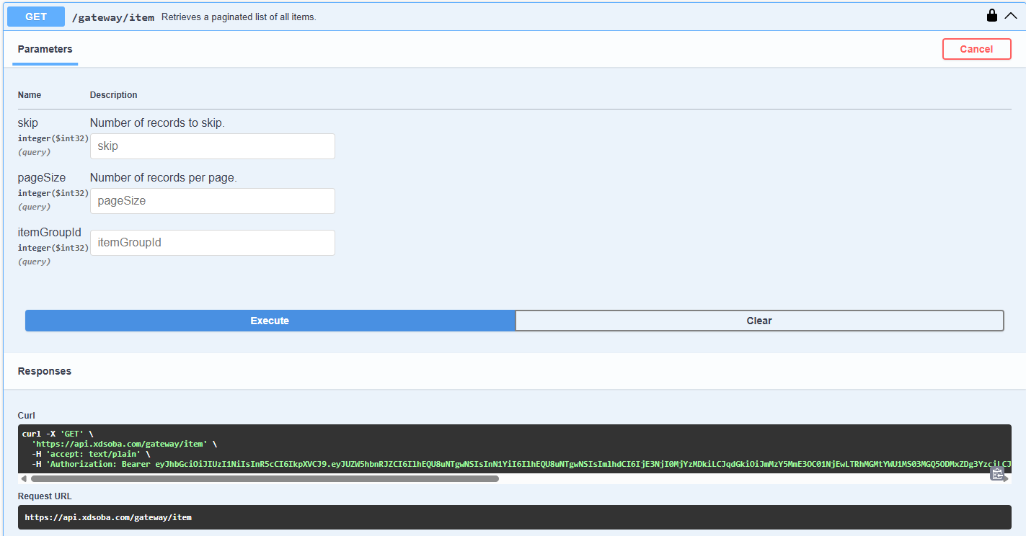The height and width of the screenshot is (536, 1026).
Task: Copy the curl command to clipboard
Action: pyautogui.click(x=997, y=473)
